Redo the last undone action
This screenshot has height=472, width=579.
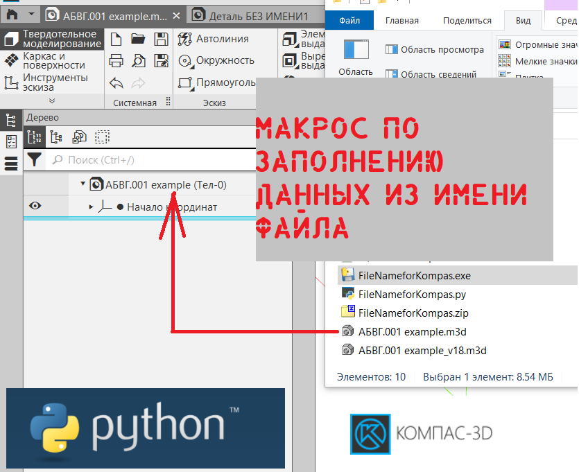pyautogui.click(x=139, y=83)
